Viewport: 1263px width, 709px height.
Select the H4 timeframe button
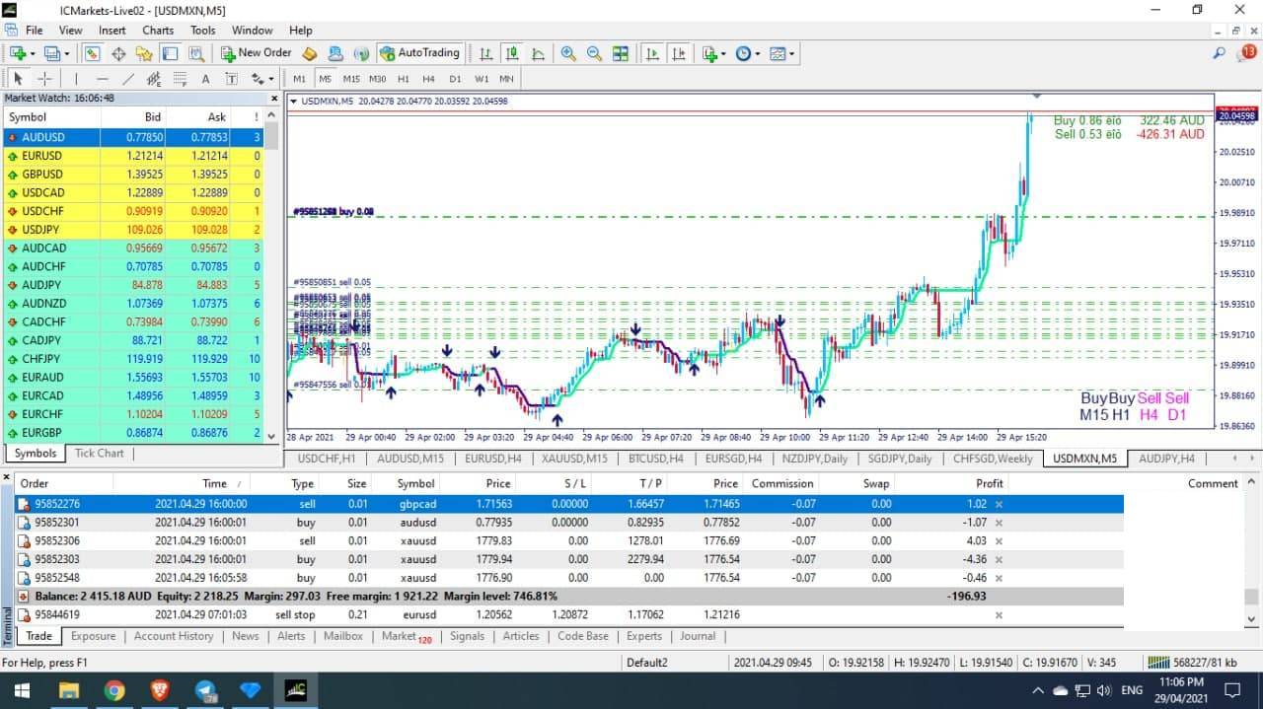(428, 79)
